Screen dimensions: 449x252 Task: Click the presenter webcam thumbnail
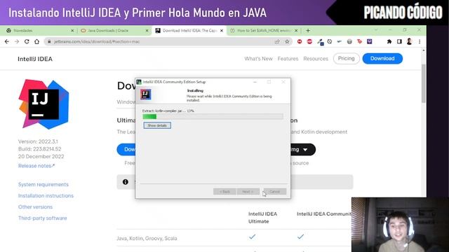coord(400,225)
